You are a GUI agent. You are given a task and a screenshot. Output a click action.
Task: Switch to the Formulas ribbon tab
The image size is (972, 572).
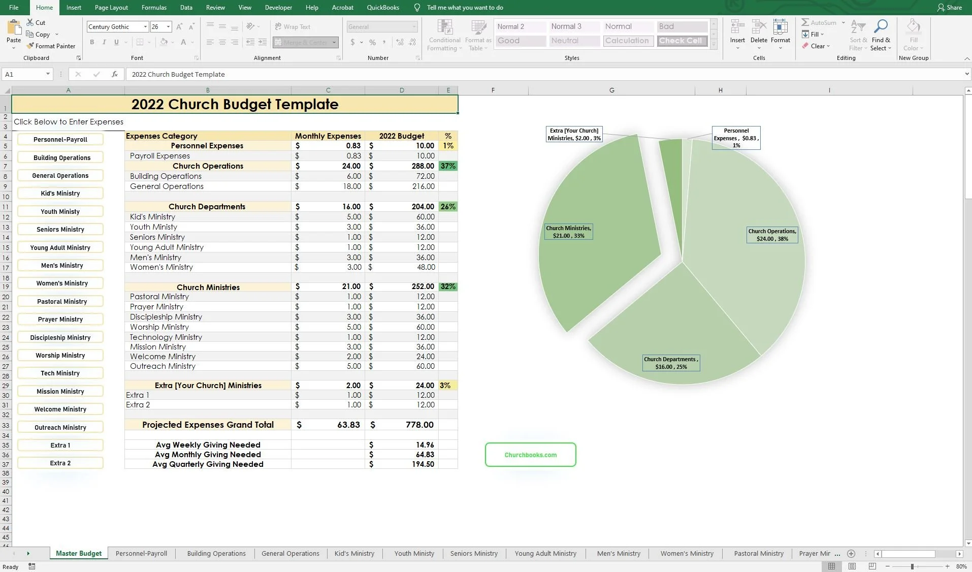153,7
